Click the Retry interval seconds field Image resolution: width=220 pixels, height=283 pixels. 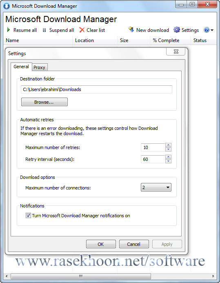coord(153,159)
